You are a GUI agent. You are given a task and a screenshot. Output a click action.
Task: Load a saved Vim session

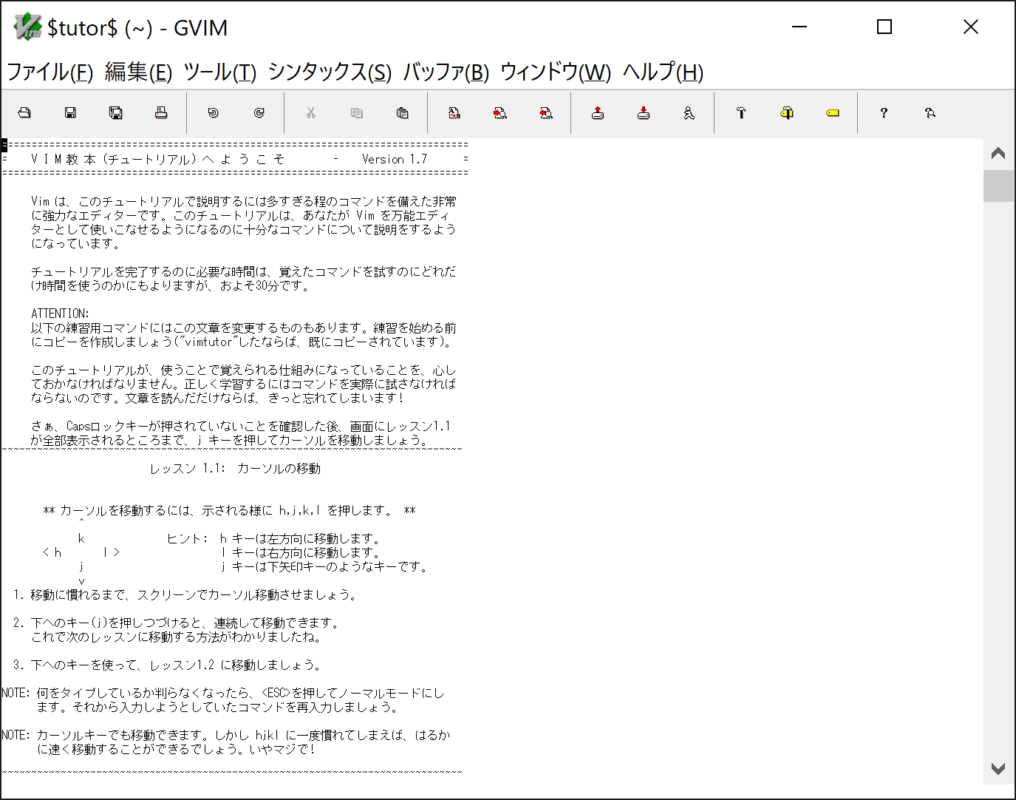[597, 112]
